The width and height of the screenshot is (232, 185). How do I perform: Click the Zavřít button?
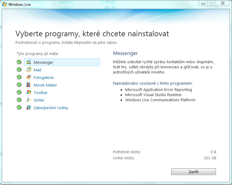point(193,172)
